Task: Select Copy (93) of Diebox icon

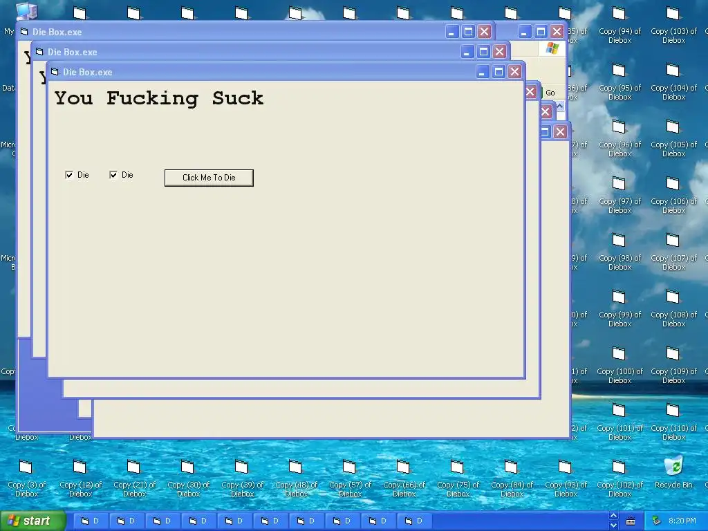Action: click(x=566, y=480)
